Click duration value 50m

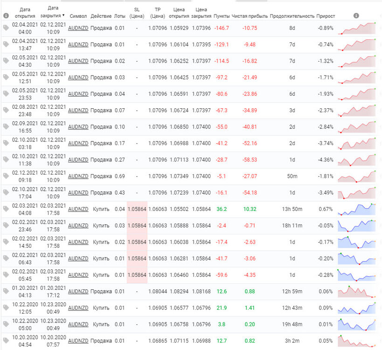click(x=292, y=176)
